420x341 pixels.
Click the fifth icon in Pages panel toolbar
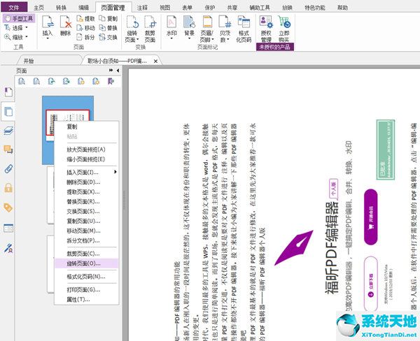81,81
